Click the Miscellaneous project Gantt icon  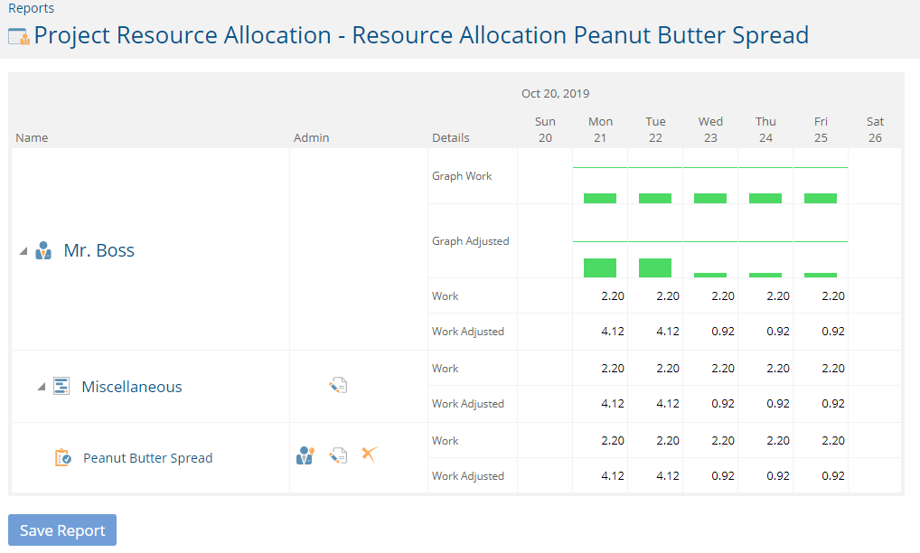61,387
